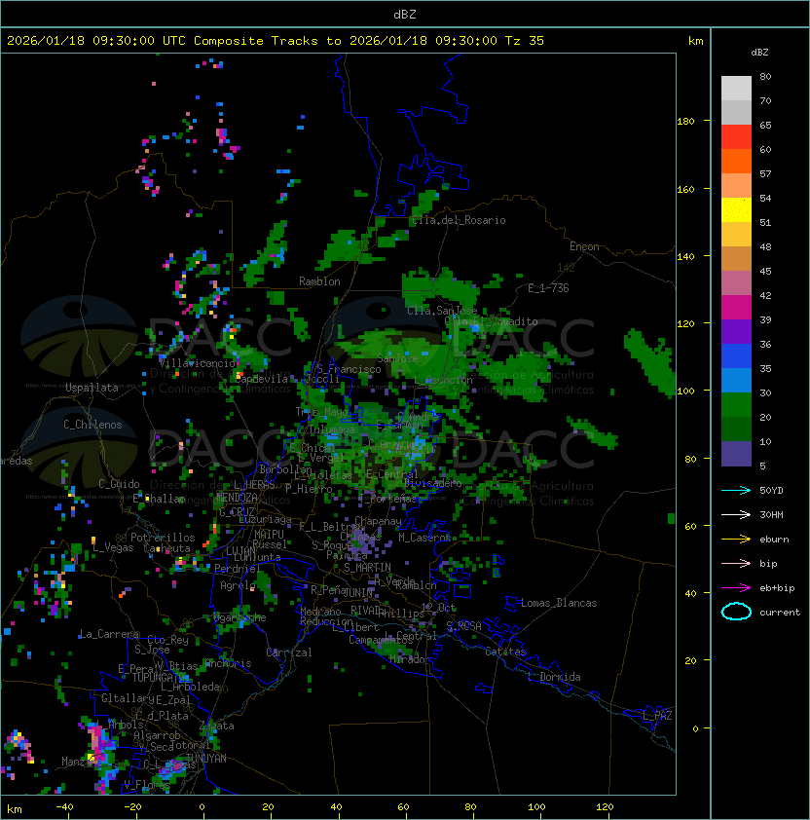810x820 pixels.
Task: Click the Potrerillos map label
Action: (x=163, y=538)
